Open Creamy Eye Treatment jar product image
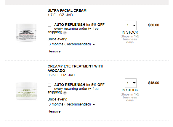 [x=26, y=91]
